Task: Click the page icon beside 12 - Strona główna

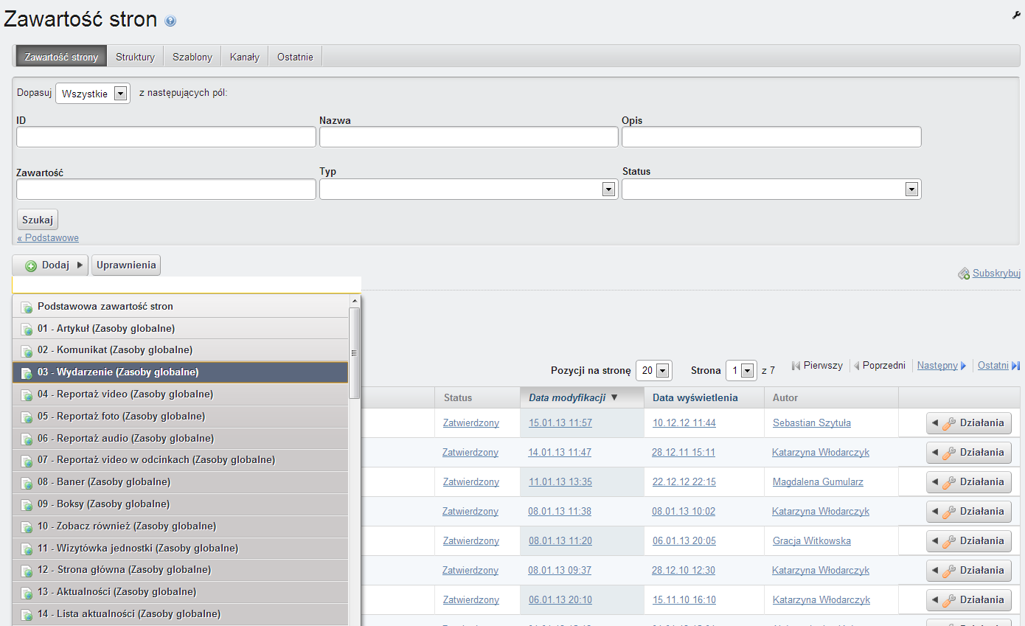Action: 27,570
